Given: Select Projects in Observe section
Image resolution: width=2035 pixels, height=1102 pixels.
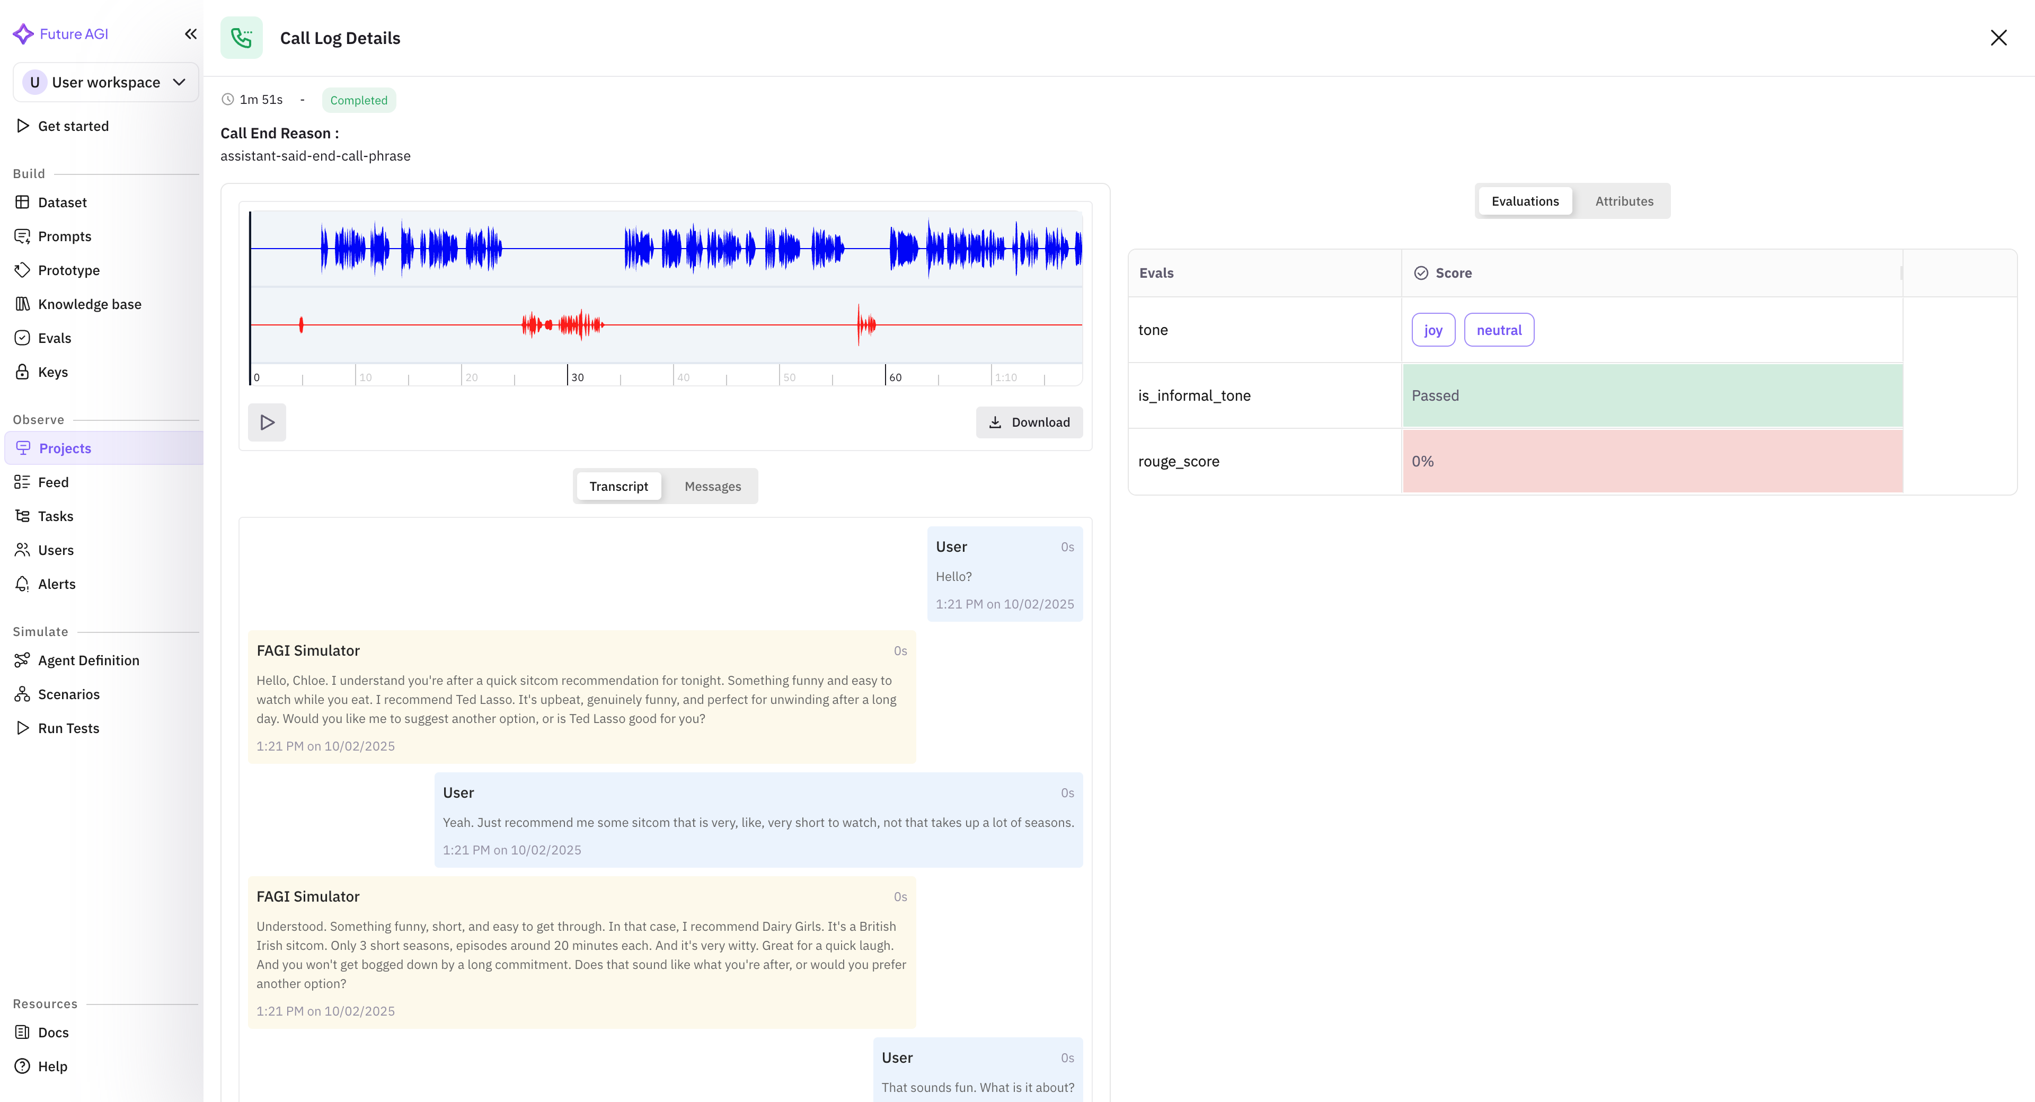Looking at the screenshot, I should click(103, 448).
